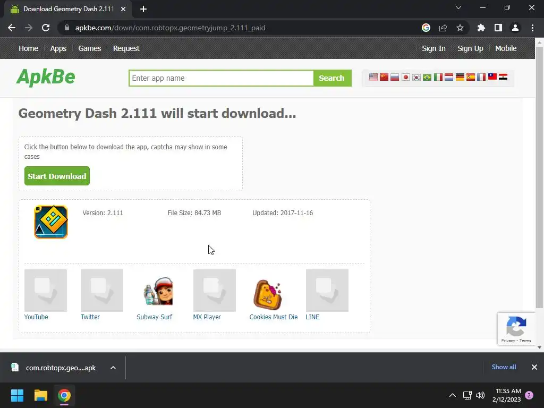Click the address bar URL
The image size is (544, 408).
pyautogui.click(x=170, y=28)
